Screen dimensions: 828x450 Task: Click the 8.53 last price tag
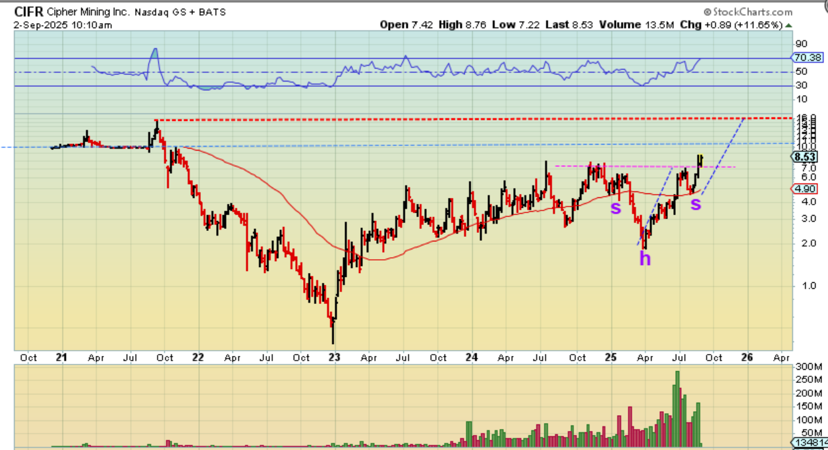tap(806, 157)
